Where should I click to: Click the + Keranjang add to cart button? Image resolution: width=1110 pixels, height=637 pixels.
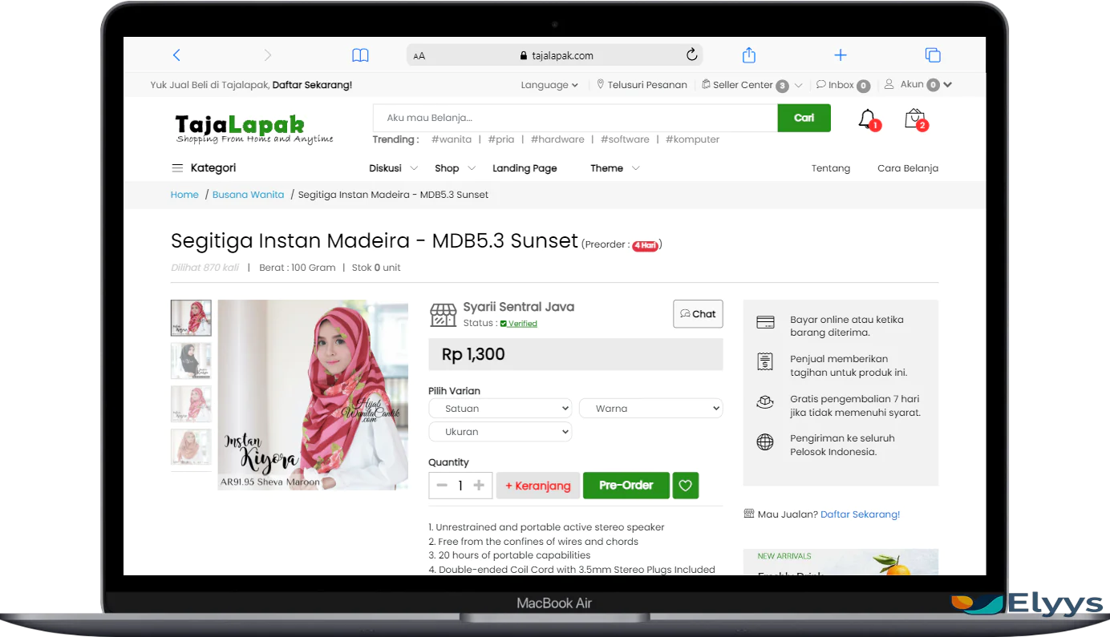(x=538, y=486)
